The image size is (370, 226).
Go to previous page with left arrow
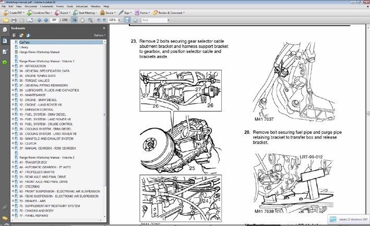pos(39,20)
